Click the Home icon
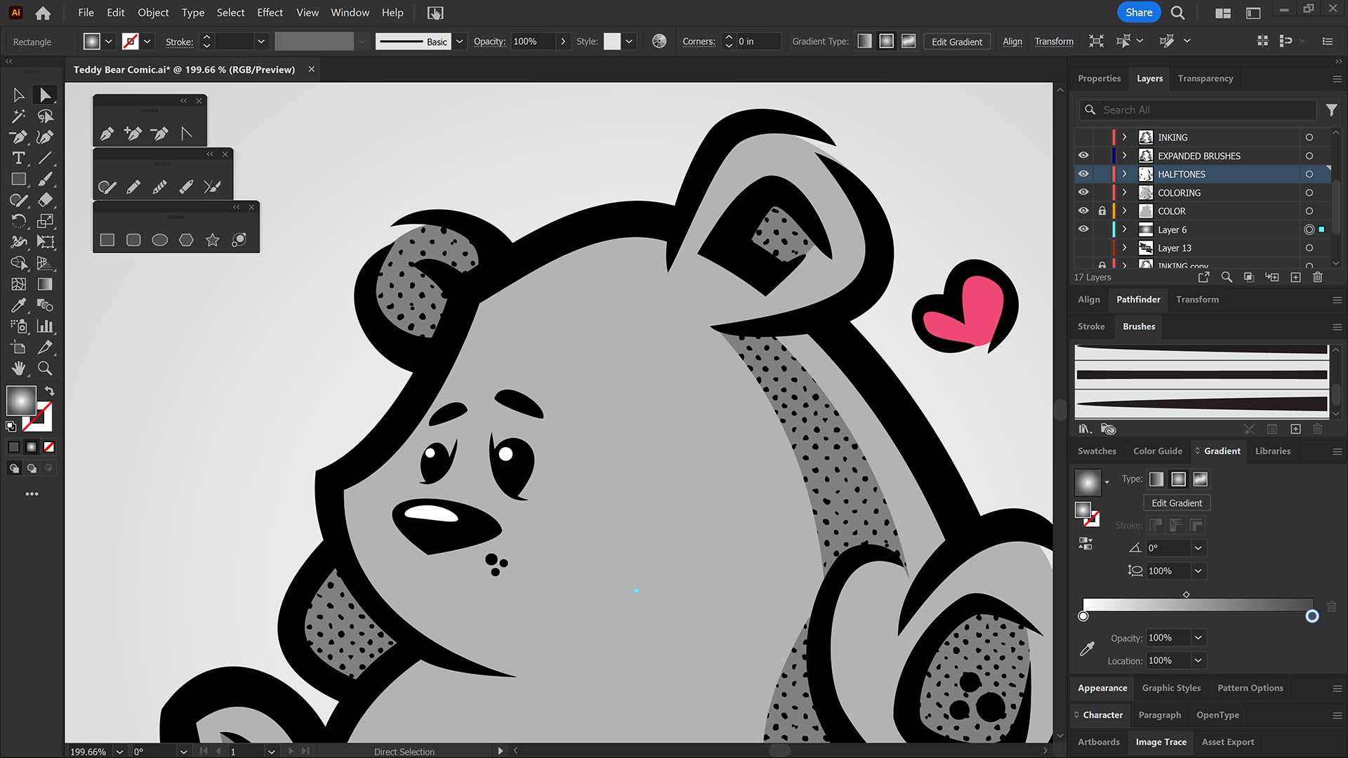This screenshot has width=1348, height=758. (43, 13)
